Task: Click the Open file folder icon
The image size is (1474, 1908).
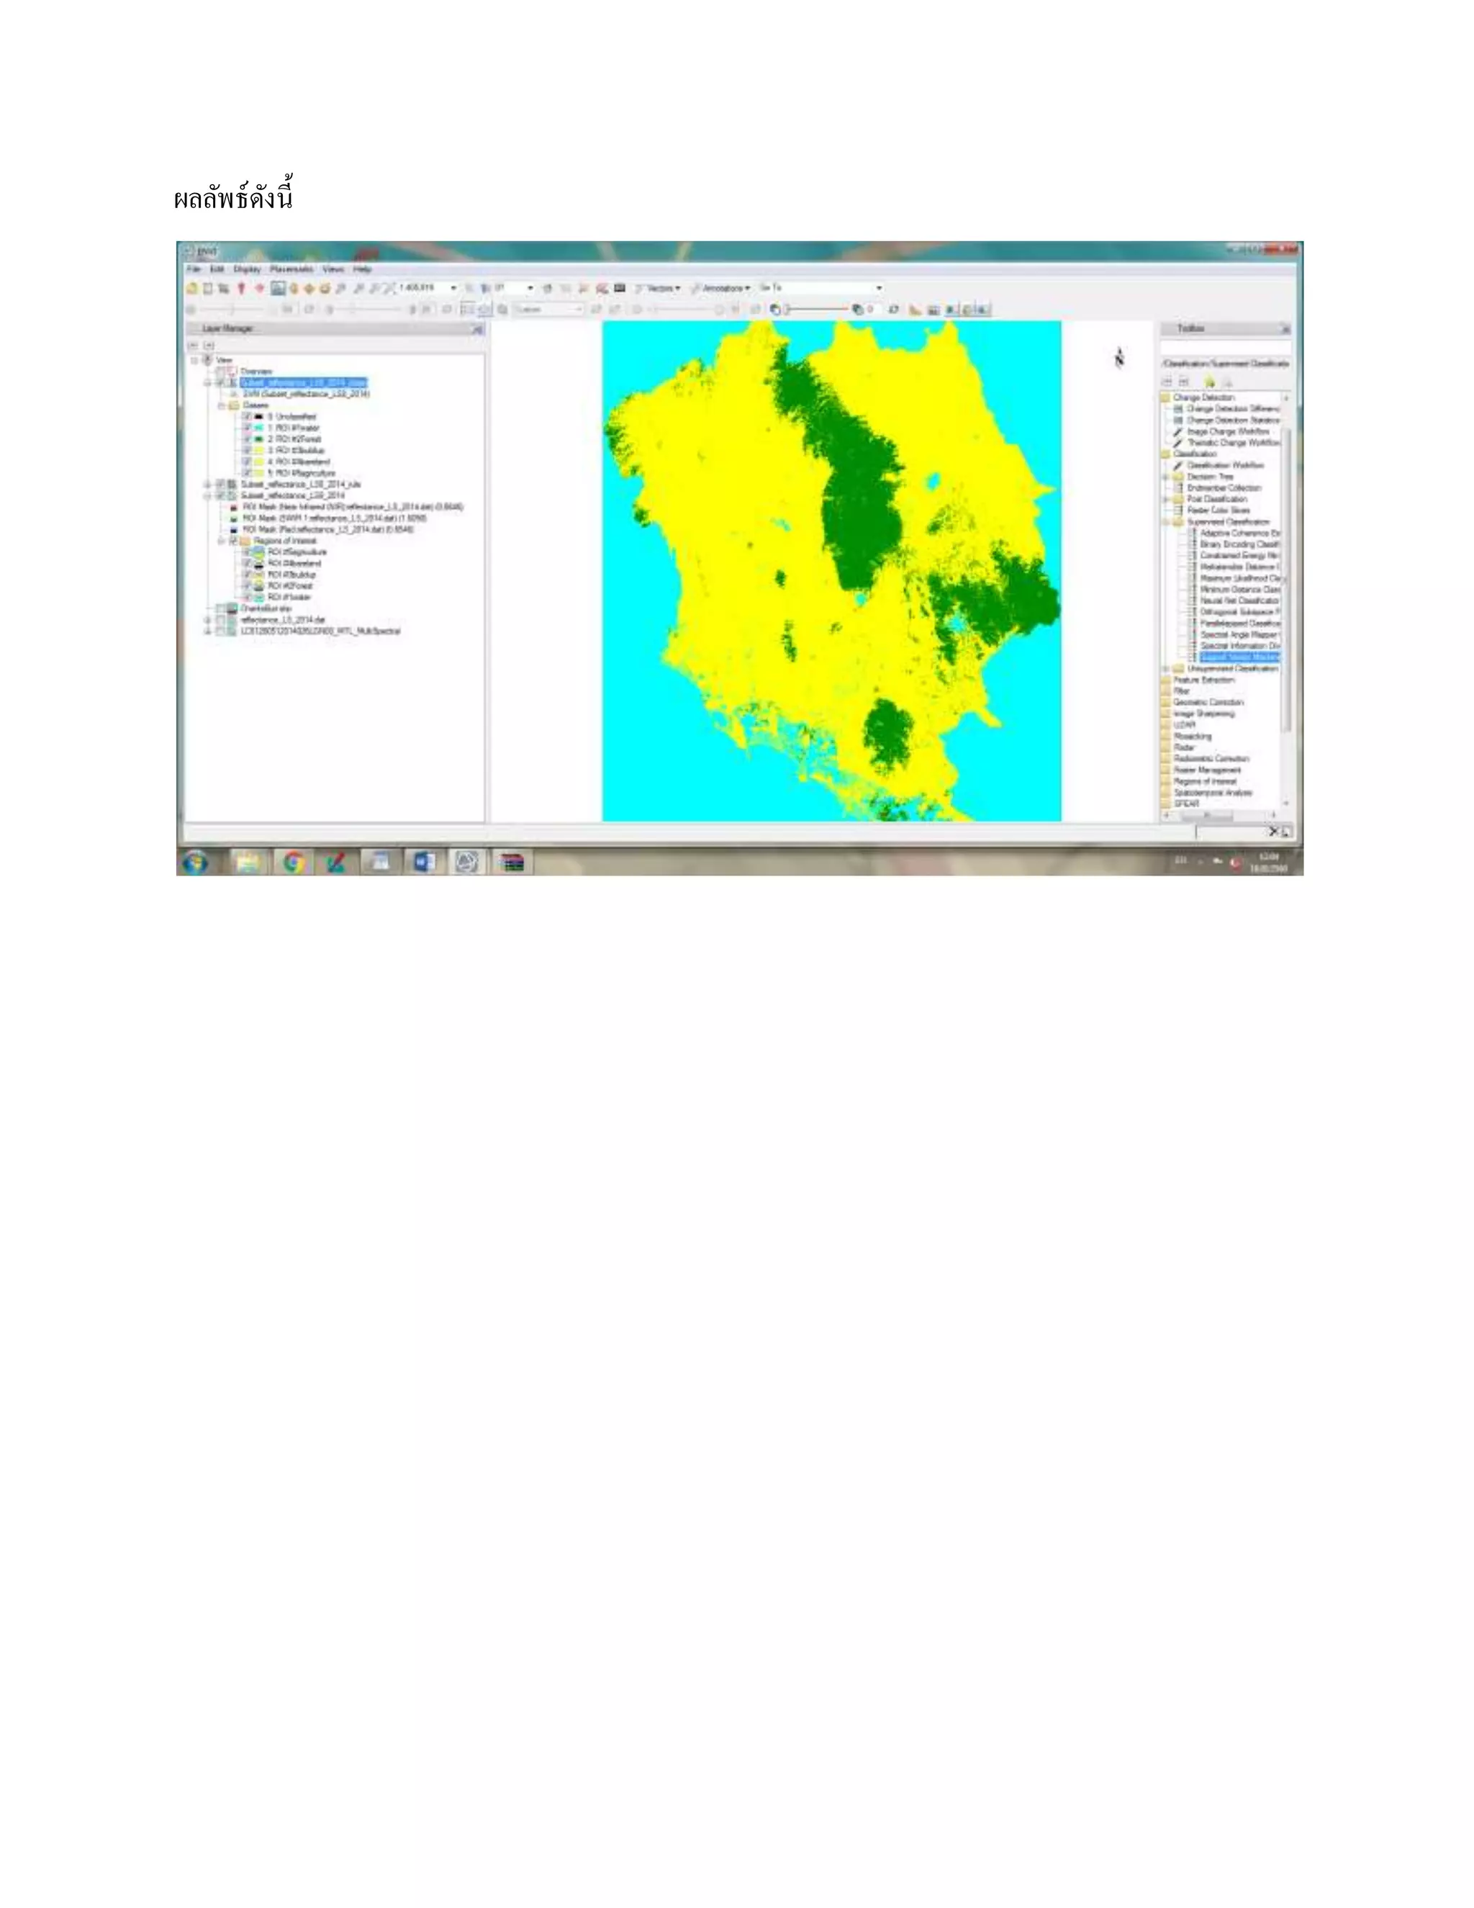Action: click(x=192, y=288)
